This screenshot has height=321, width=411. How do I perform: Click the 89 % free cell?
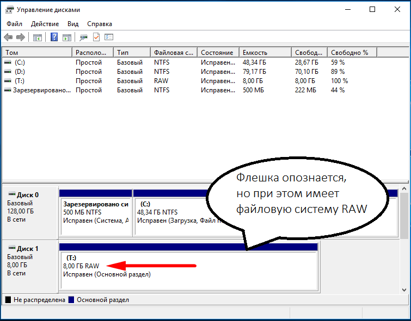pos(338,72)
